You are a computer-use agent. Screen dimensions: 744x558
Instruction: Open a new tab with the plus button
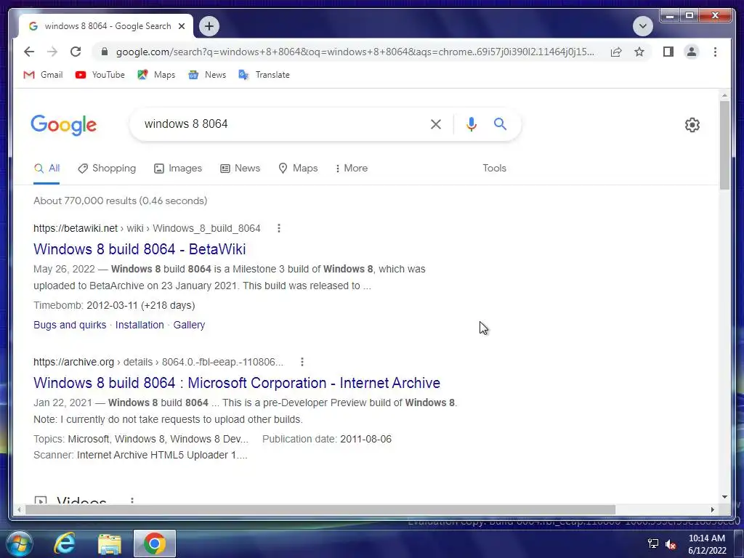point(209,26)
